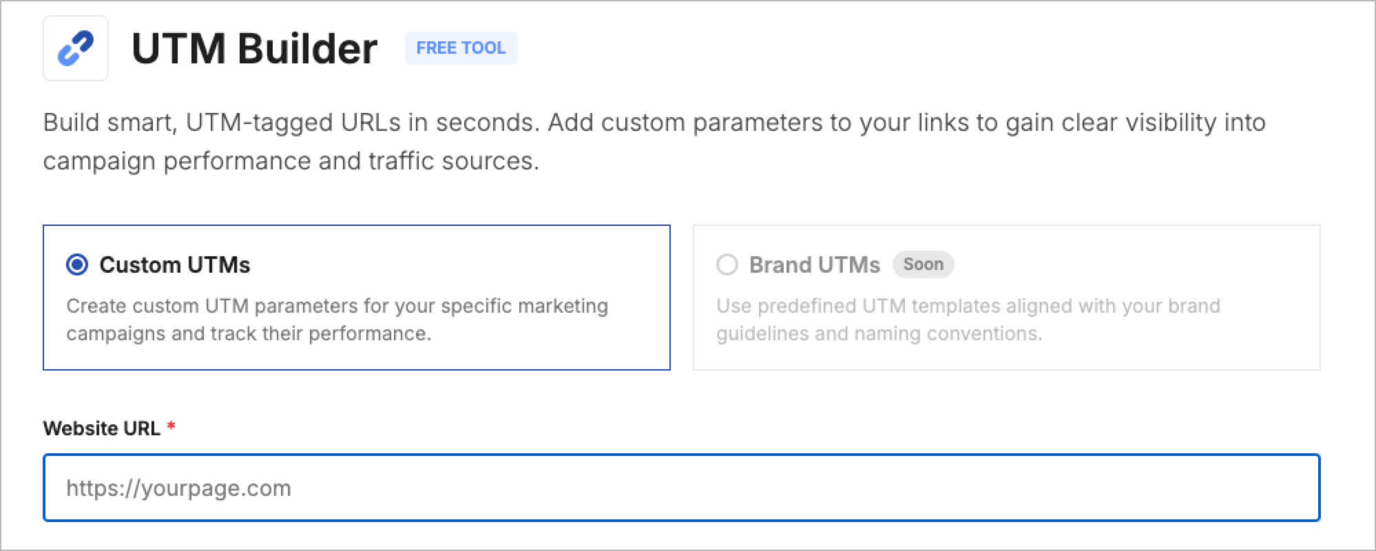Image resolution: width=1376 pixels, height=551 pixels.
Task: Click 'guidelines and naming conventions' text
Action: tap(879, 334)
